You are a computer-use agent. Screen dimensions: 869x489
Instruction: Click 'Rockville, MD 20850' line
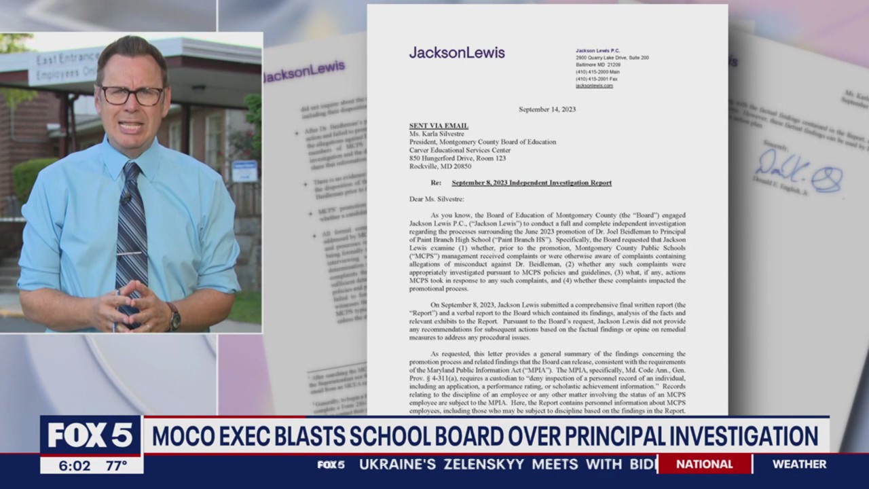pyautogui.click(x=440, y=166)
